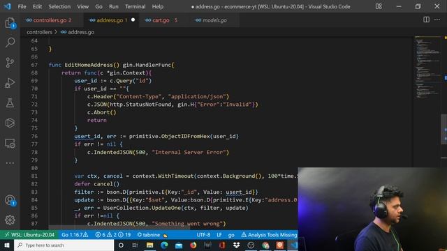Click Go 1.16.7 version status item

tap(75, 235)
